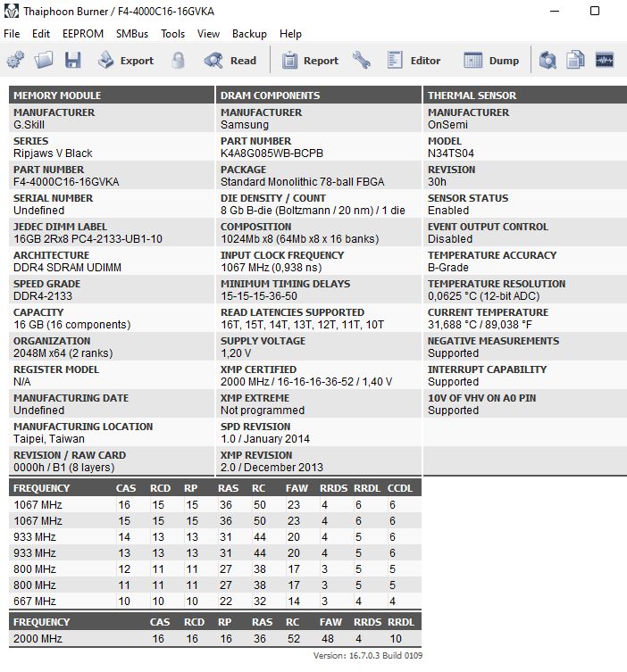Screen dimensions: 627x672
Task: Click the camera screenshot icon
Action: point(548,61)
